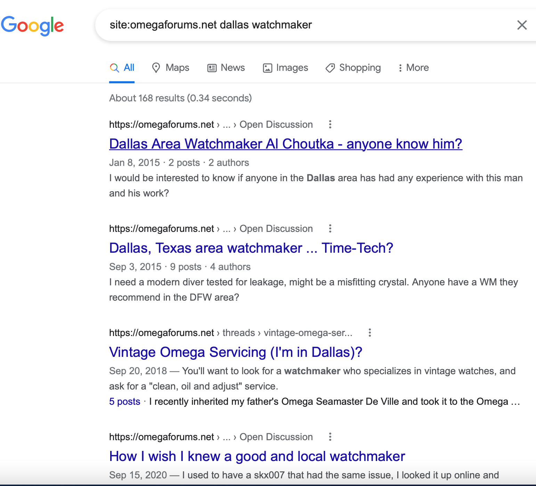Screen dimensions: 536x486
Task: Click the 5 posts link
Action: (124, 402)
